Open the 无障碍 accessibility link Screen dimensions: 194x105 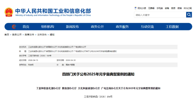151,8
